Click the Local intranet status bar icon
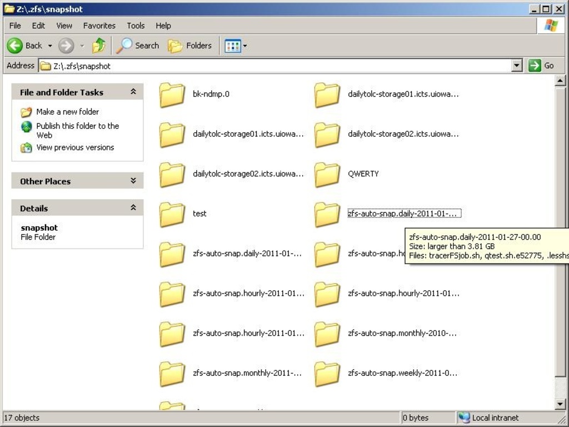 (465, 418)
